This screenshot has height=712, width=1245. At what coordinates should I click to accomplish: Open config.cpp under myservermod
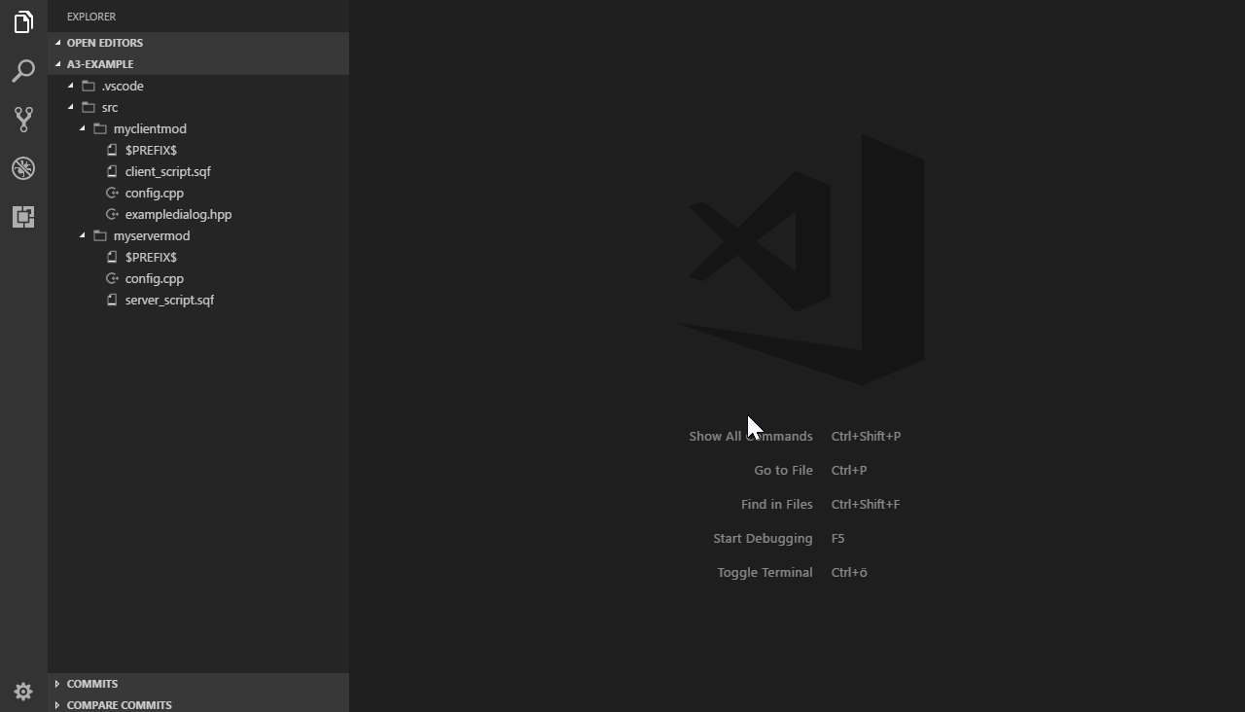154,278
